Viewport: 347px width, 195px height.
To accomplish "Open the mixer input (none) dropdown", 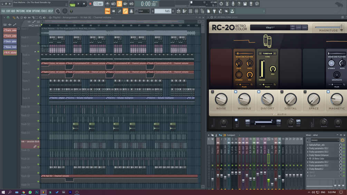I will (x=325, y=140).
